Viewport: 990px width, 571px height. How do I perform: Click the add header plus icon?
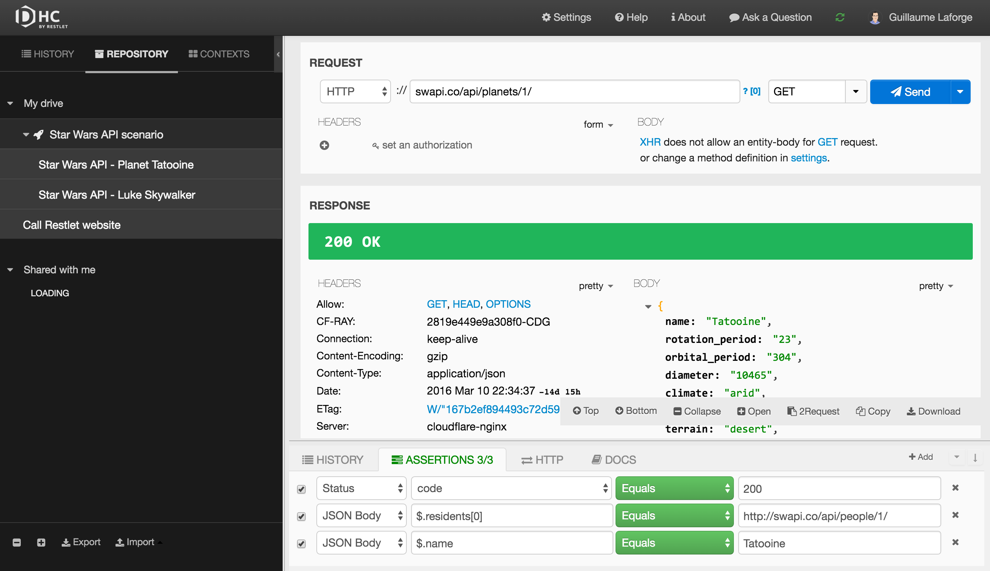pyautogui.click(x=324, y=145)
